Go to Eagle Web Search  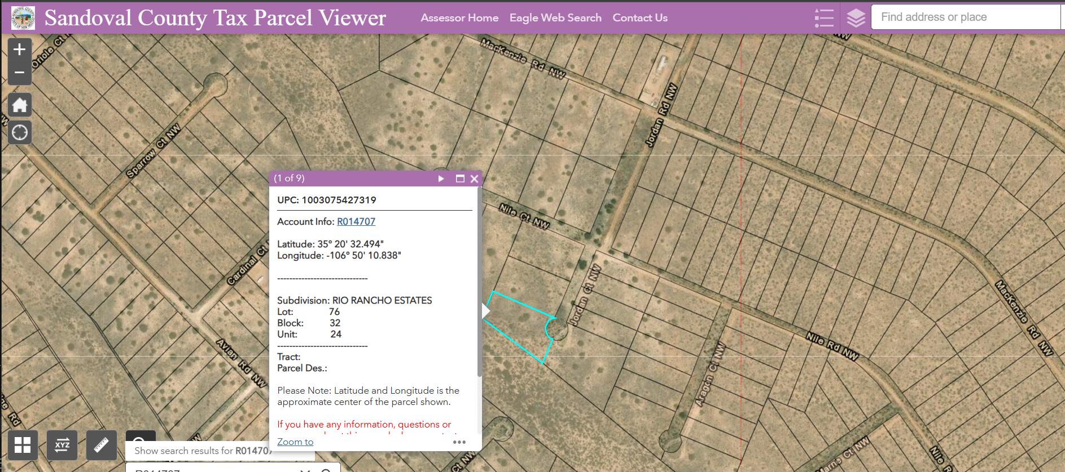(x=555, y=17)
